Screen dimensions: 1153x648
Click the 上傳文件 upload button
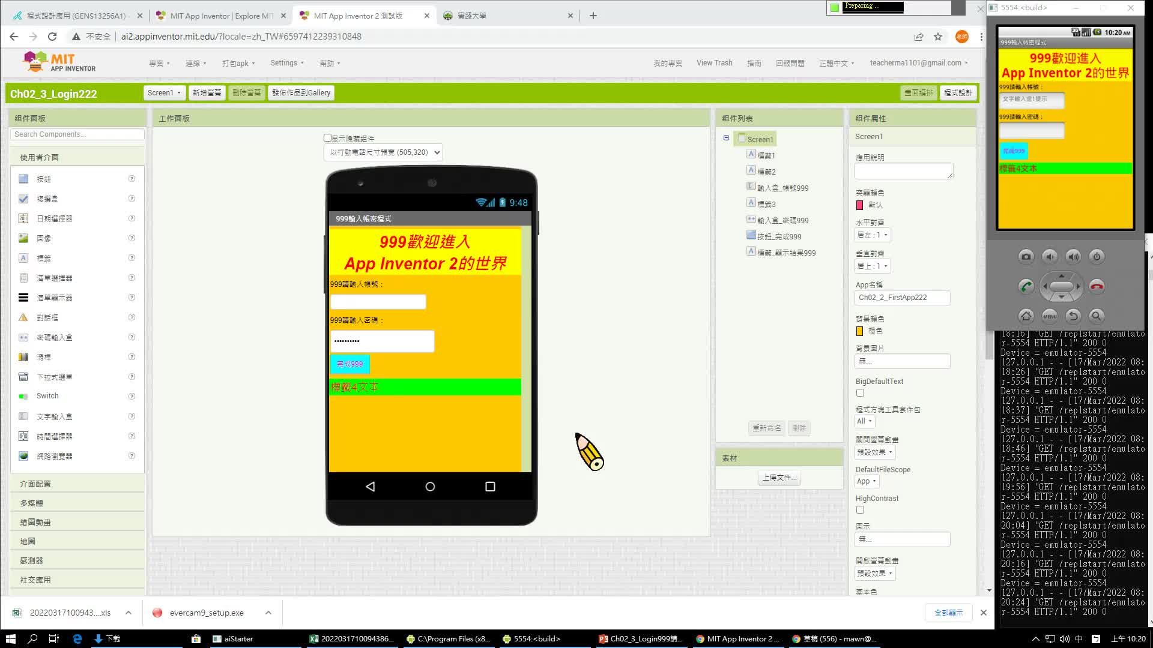(779, 478)
